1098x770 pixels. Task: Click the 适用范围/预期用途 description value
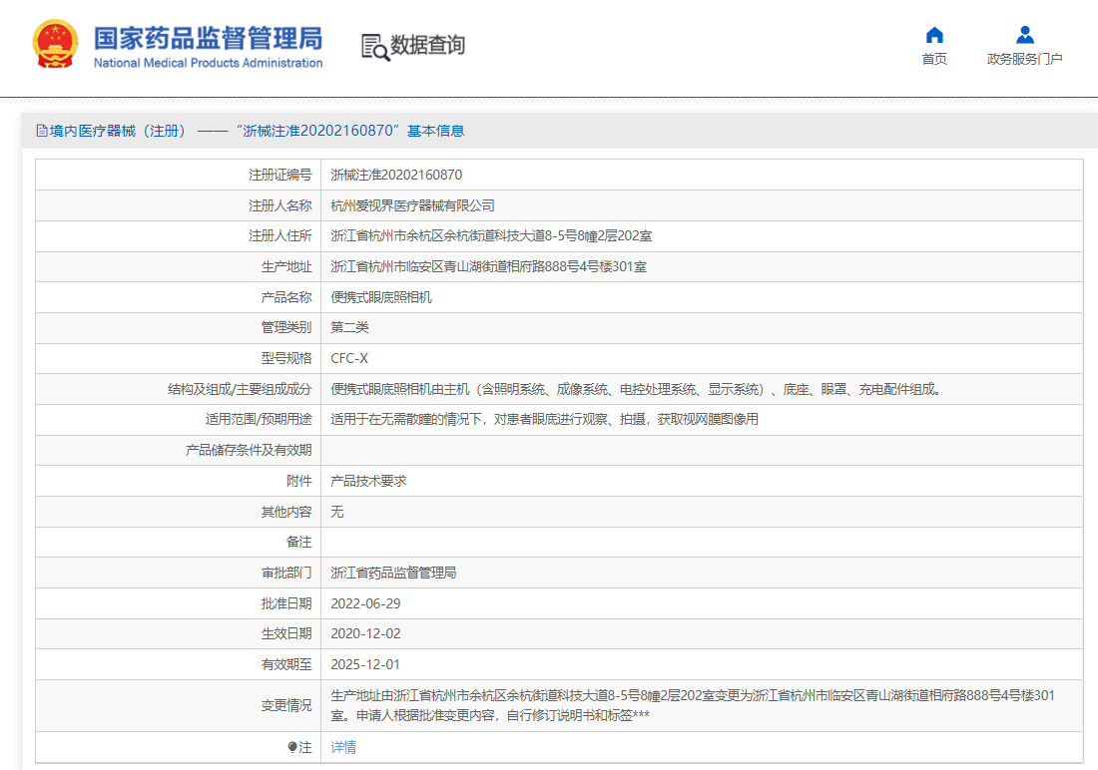545,419
